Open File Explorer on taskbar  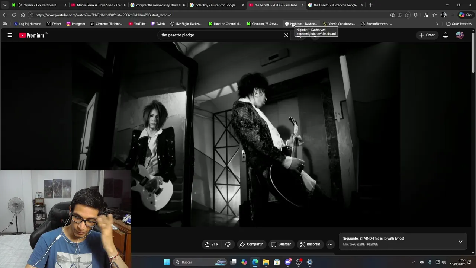[266, 262]
